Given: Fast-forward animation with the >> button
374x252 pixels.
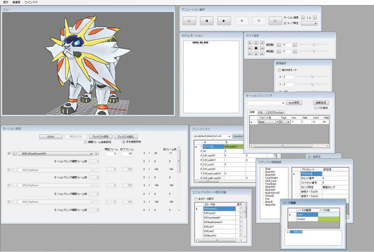Looking at the screenshot, I should point(275,21).
